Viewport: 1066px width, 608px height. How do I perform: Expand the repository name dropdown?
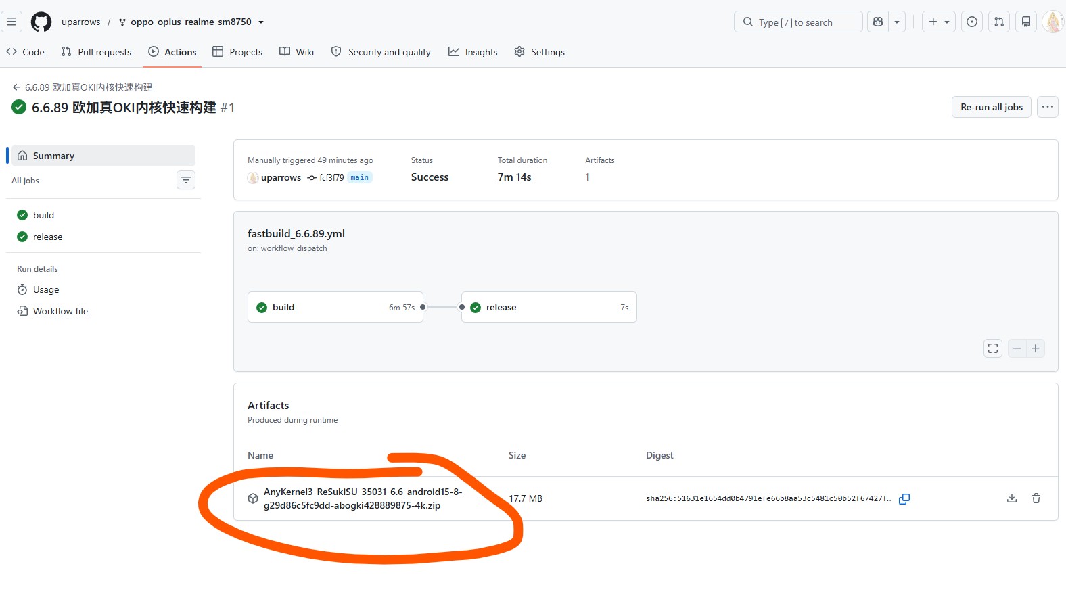tap(261, 22)
